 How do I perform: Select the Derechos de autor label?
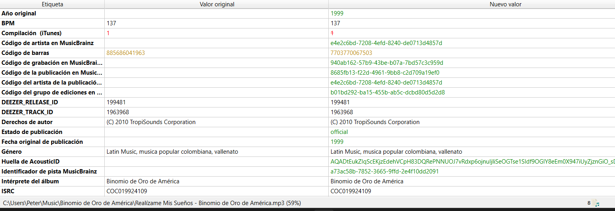pos(27,122)
